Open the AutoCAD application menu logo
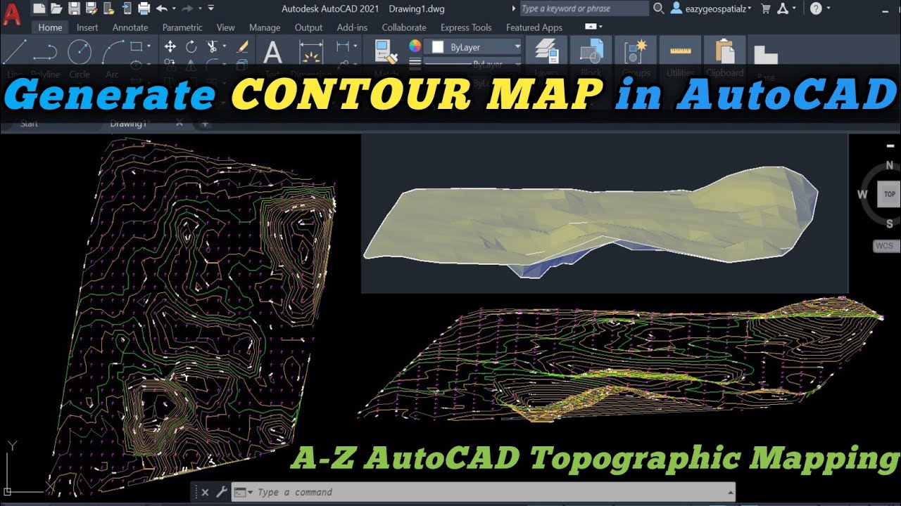 tap(11, 15)
